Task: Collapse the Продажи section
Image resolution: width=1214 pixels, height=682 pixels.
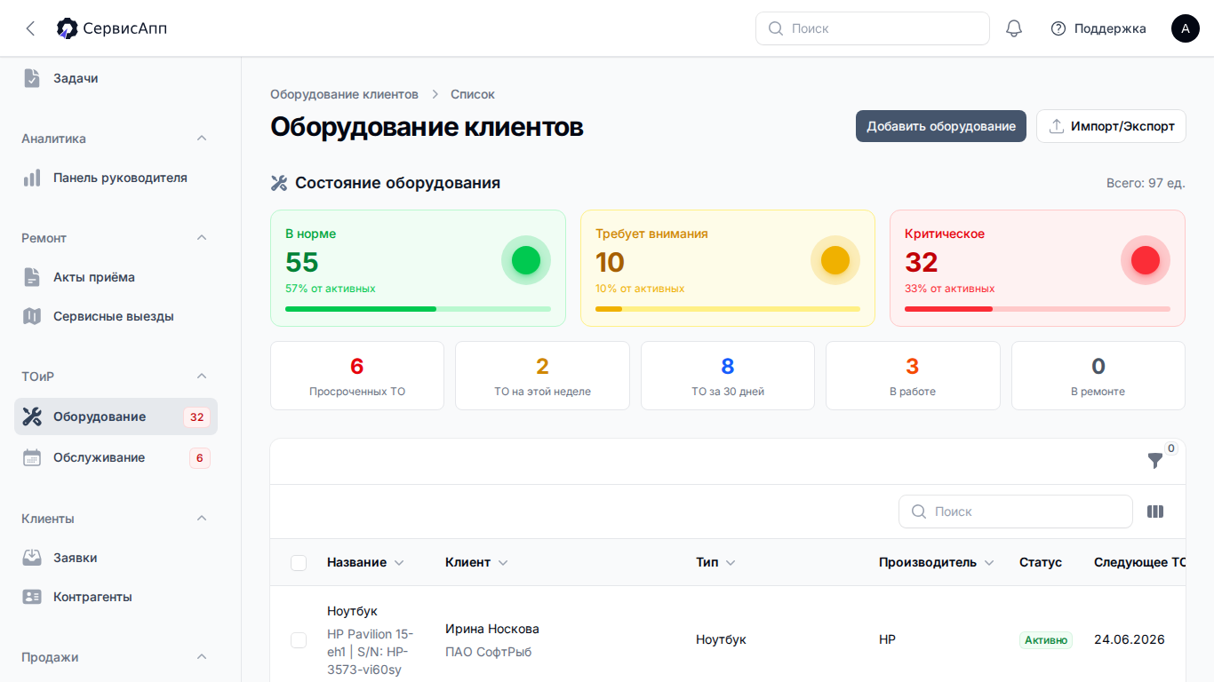Action: (x=202, y=657)
